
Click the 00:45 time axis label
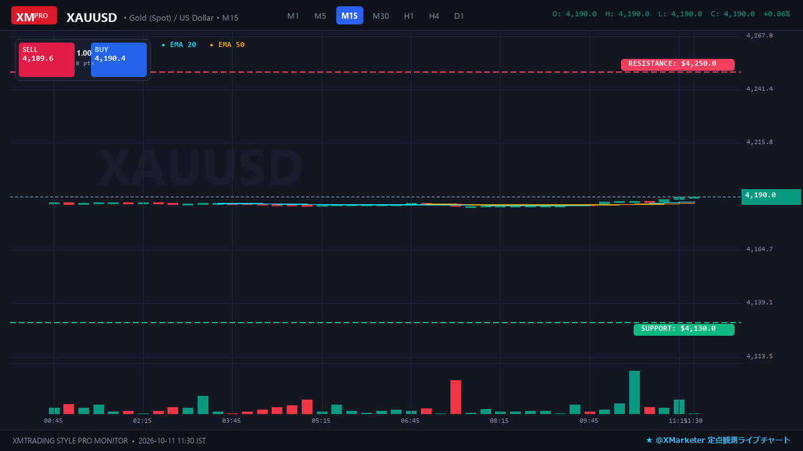point(54,421)
